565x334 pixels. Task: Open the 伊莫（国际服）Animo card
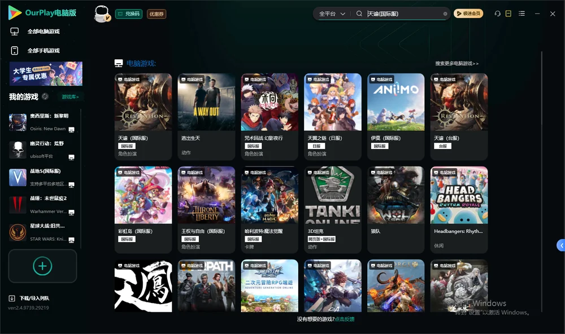pos(395,117)
